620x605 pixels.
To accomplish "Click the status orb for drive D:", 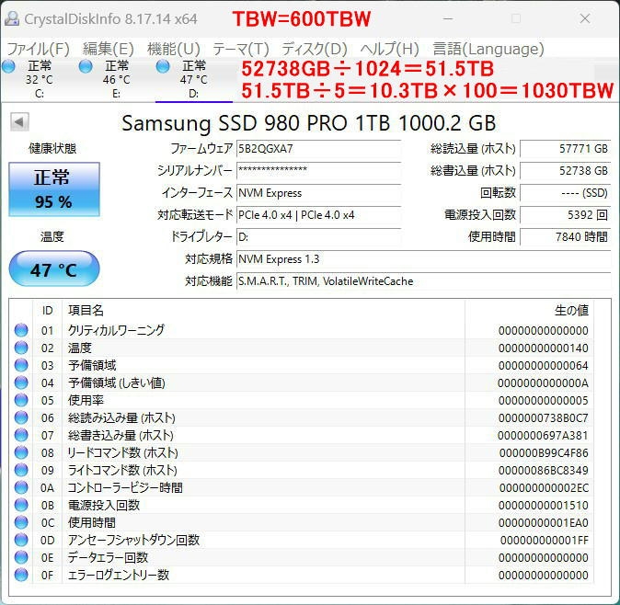I will pyautogui.click(x=163, y=66).
